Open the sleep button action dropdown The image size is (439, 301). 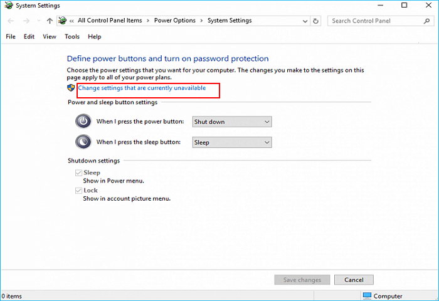click(231, 142)
